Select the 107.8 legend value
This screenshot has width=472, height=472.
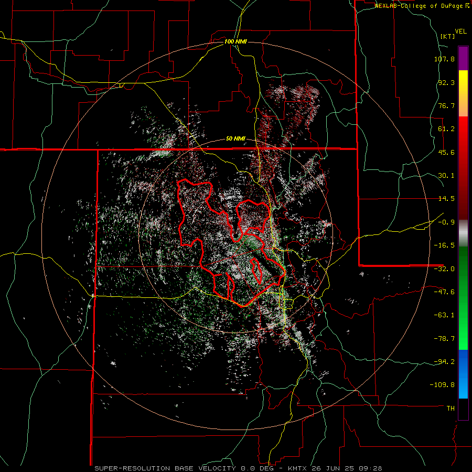(x=444, y=59)
